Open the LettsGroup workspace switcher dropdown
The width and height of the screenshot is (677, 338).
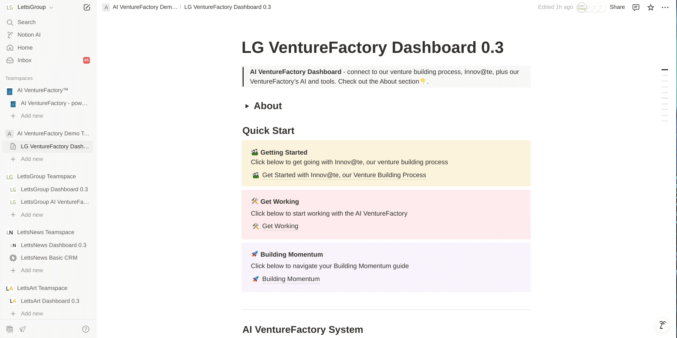pos(30,7)
